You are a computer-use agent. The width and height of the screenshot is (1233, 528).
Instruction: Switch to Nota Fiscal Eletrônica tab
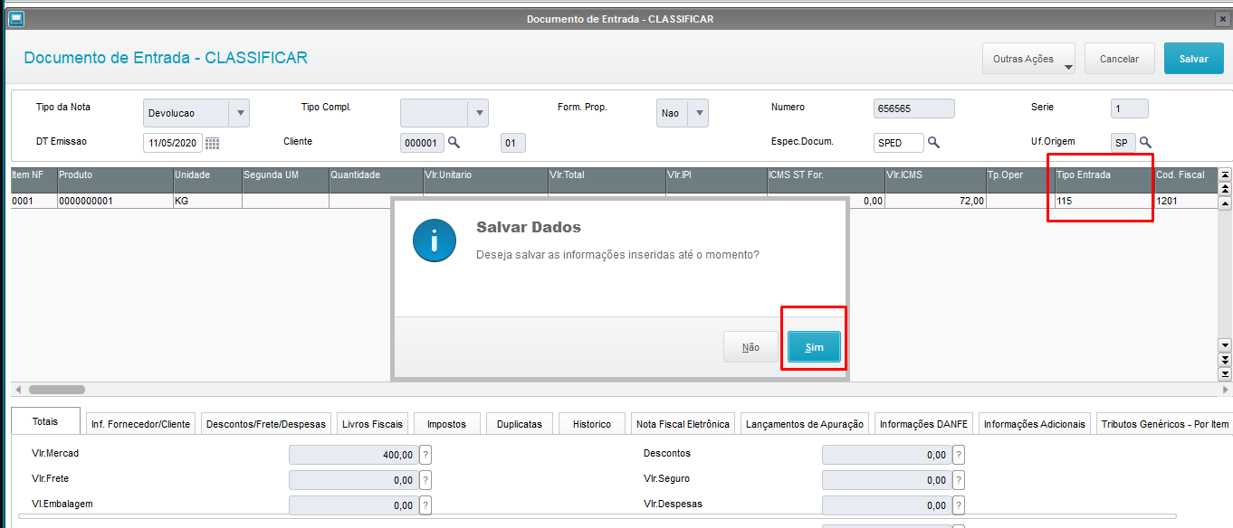point(683,424)
